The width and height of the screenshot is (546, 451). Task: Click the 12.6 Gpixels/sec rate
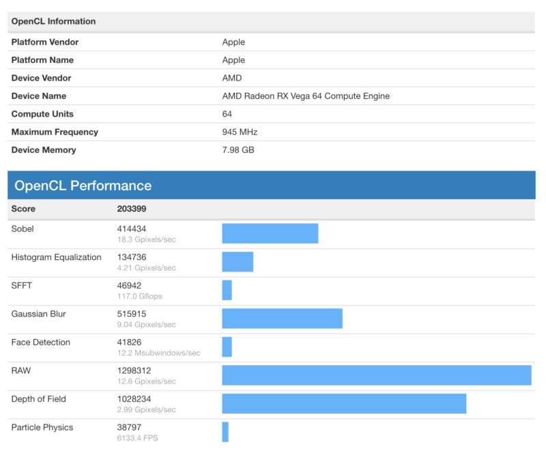click(x=146, y=381)
